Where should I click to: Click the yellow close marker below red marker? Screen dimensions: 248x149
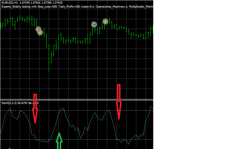(x=40, y=32)
